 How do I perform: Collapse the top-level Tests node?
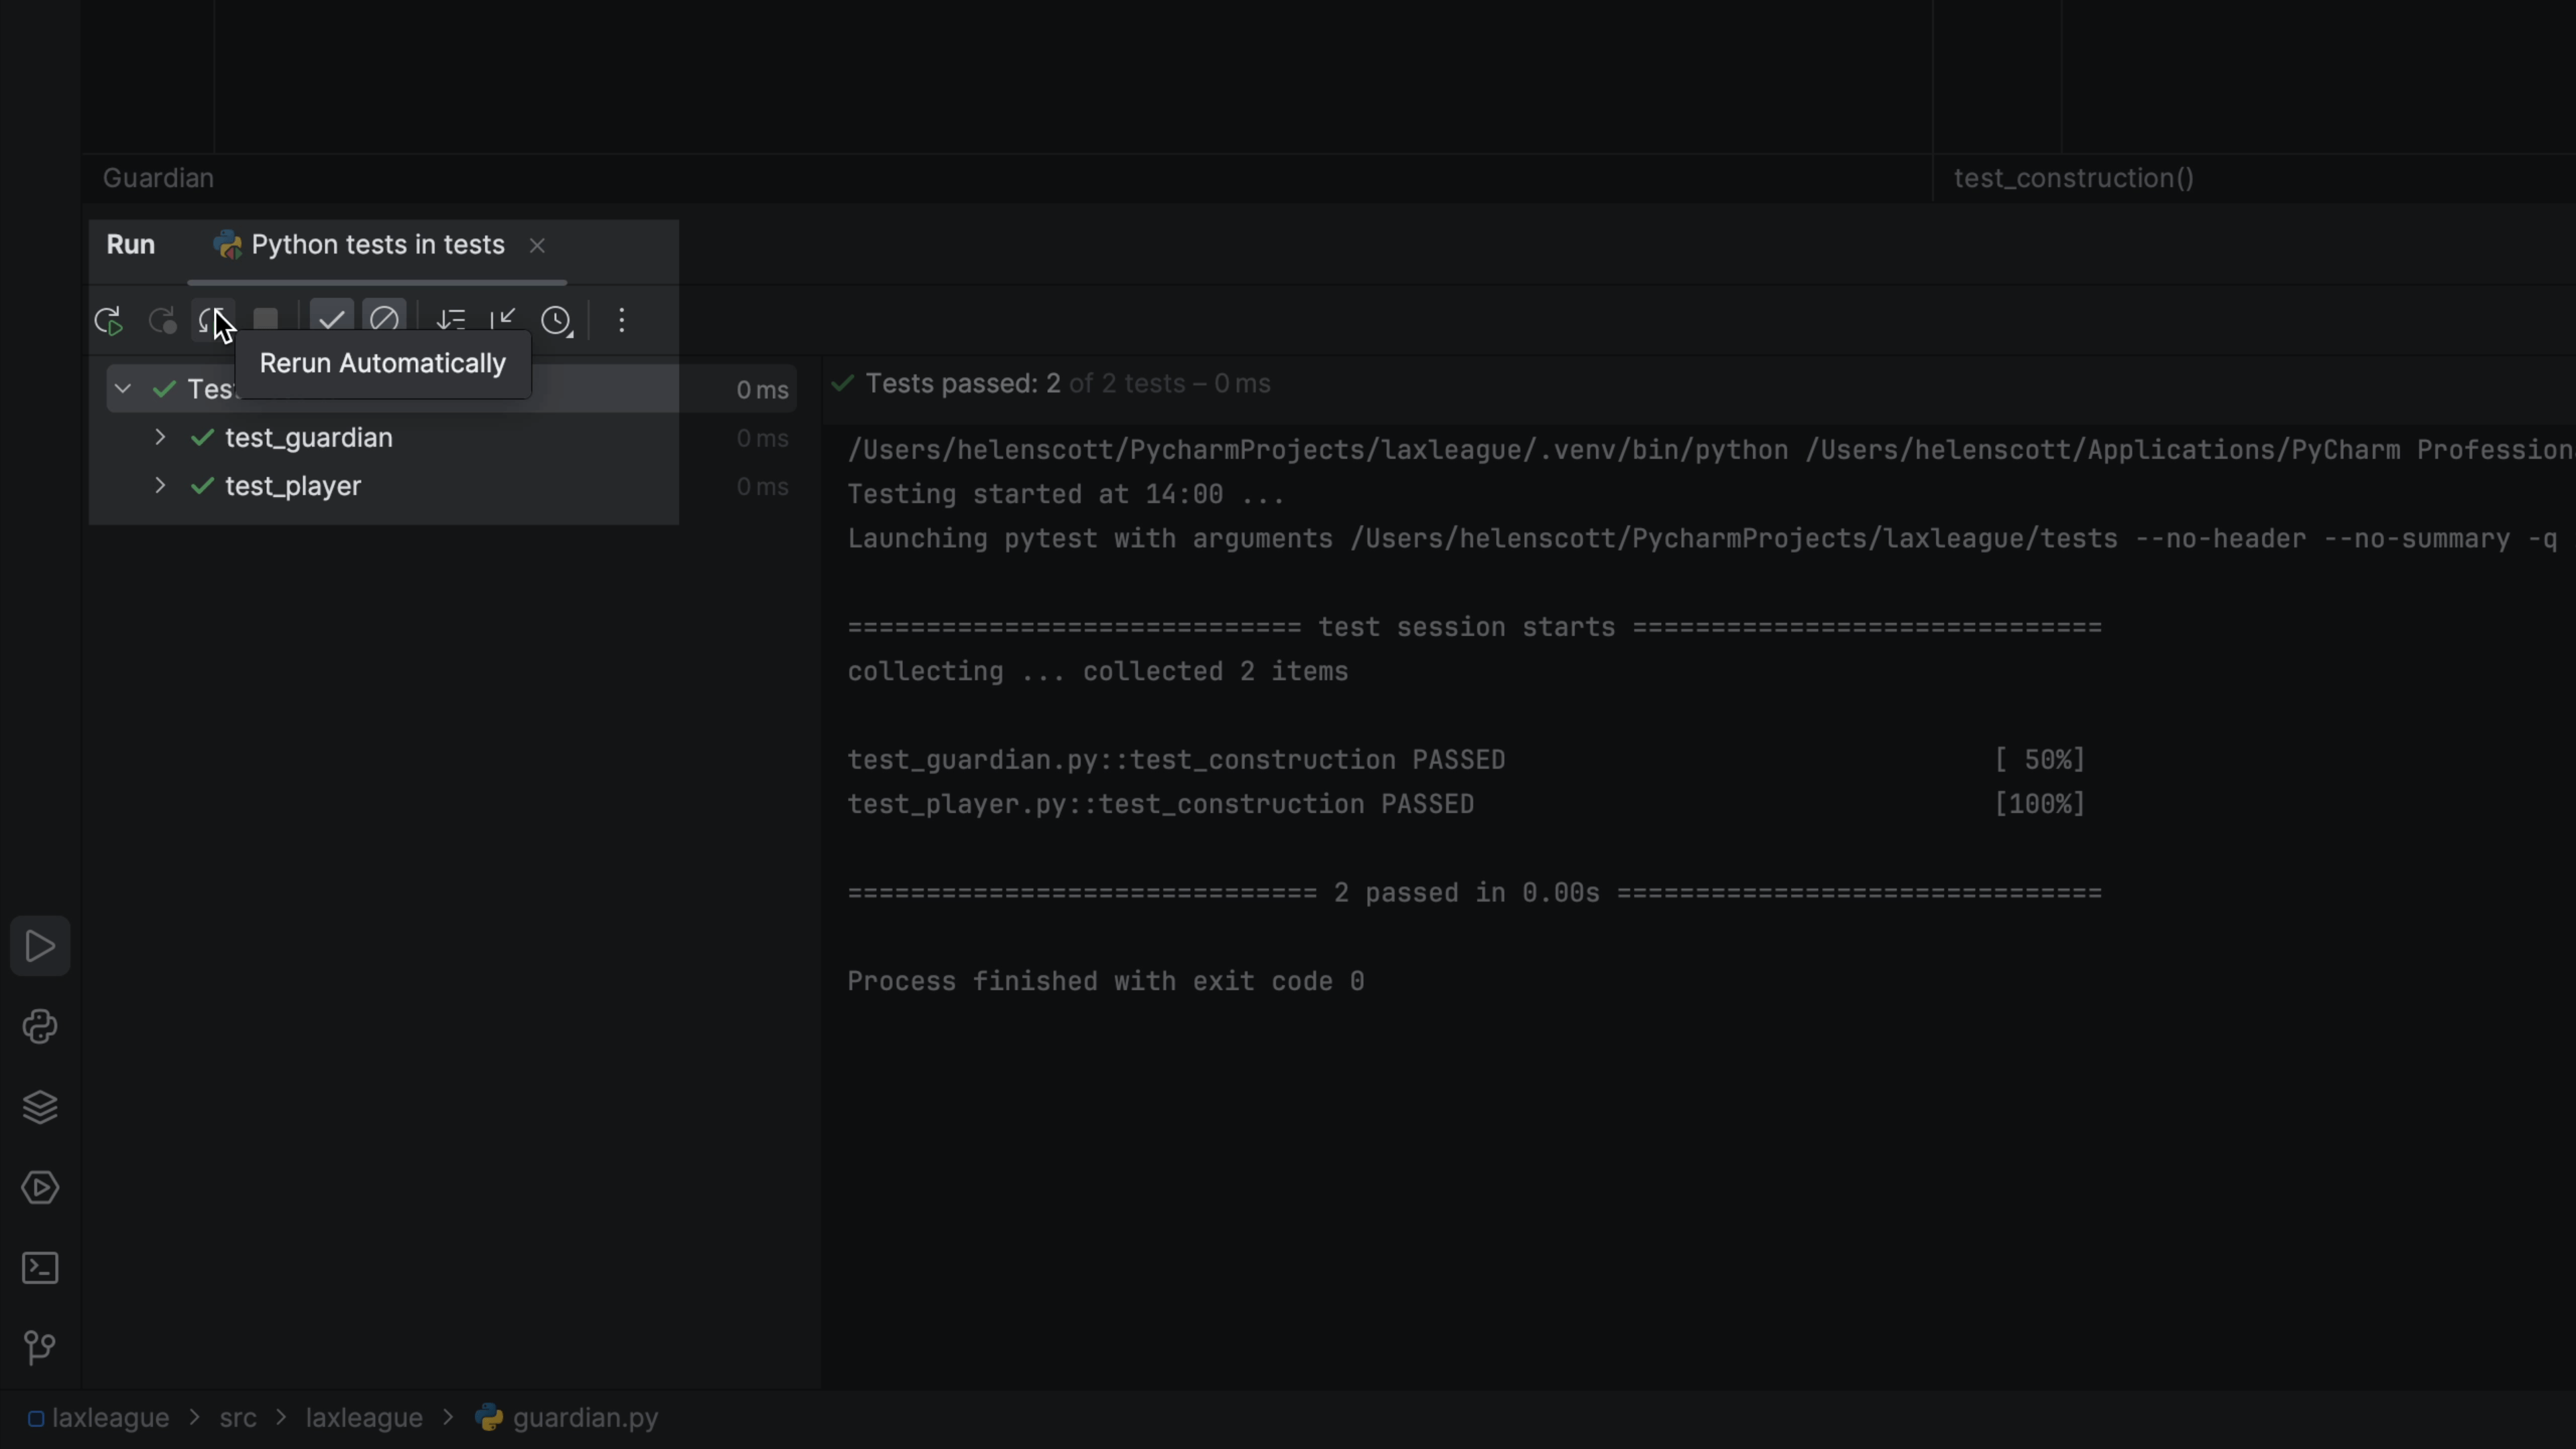click(122, 388)
